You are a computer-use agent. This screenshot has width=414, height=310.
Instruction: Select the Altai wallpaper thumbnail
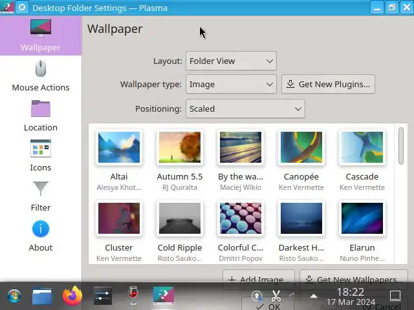click(119, 147)
